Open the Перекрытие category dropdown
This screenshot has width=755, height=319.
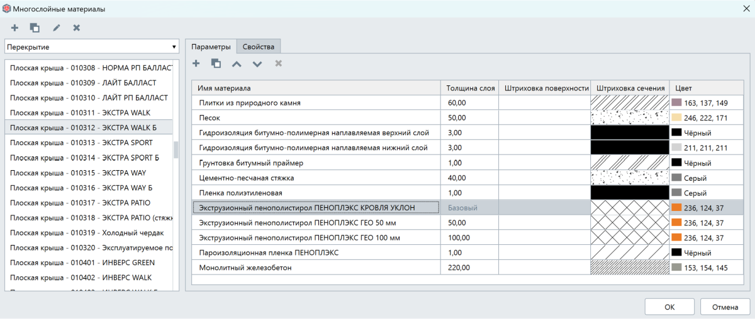pyautogui.click(x=92, y=47)
